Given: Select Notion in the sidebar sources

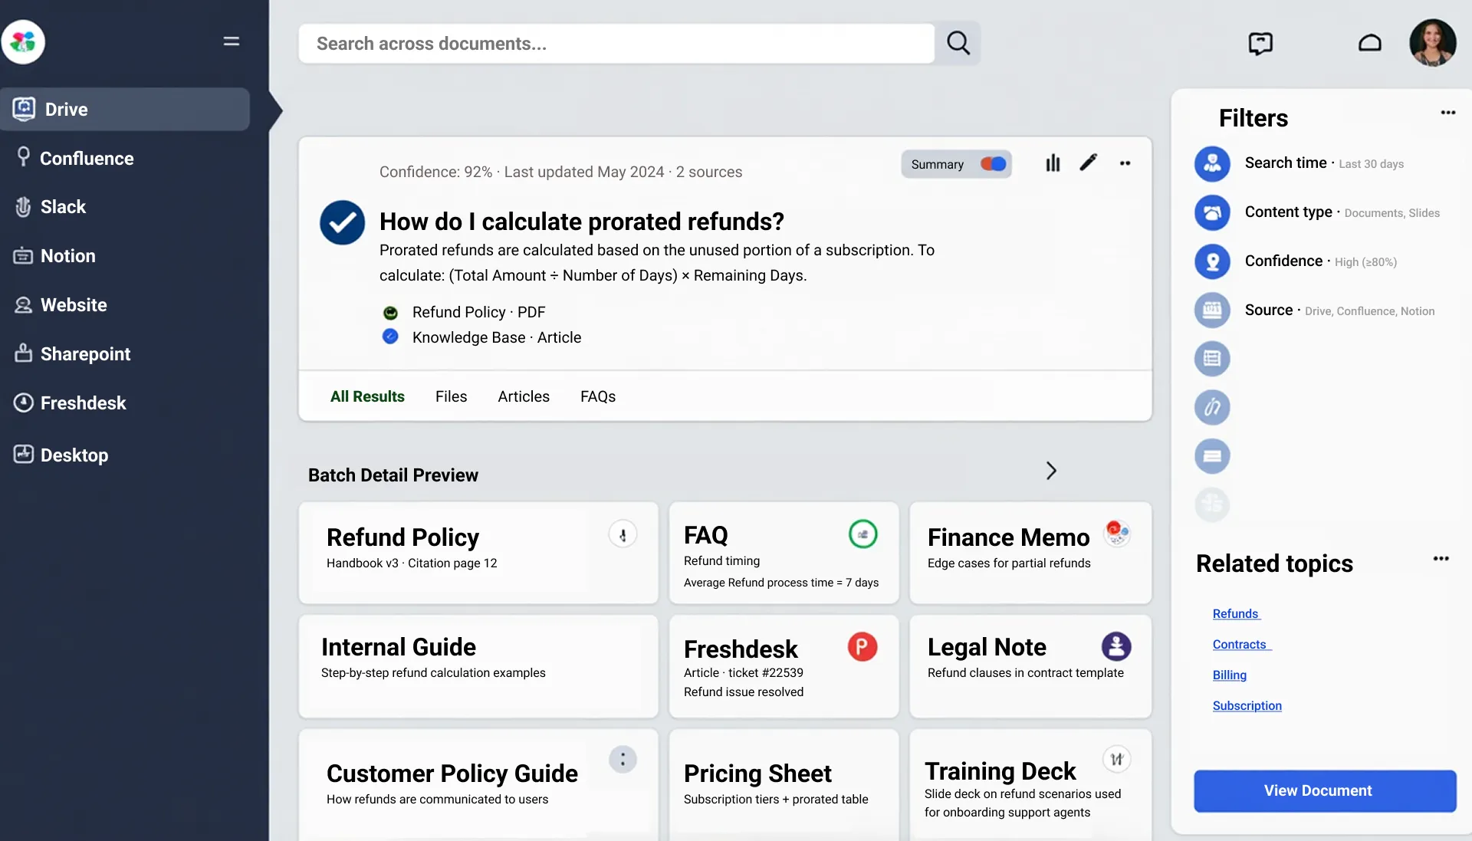Looking at the screenshot, I should coord(67,255).
